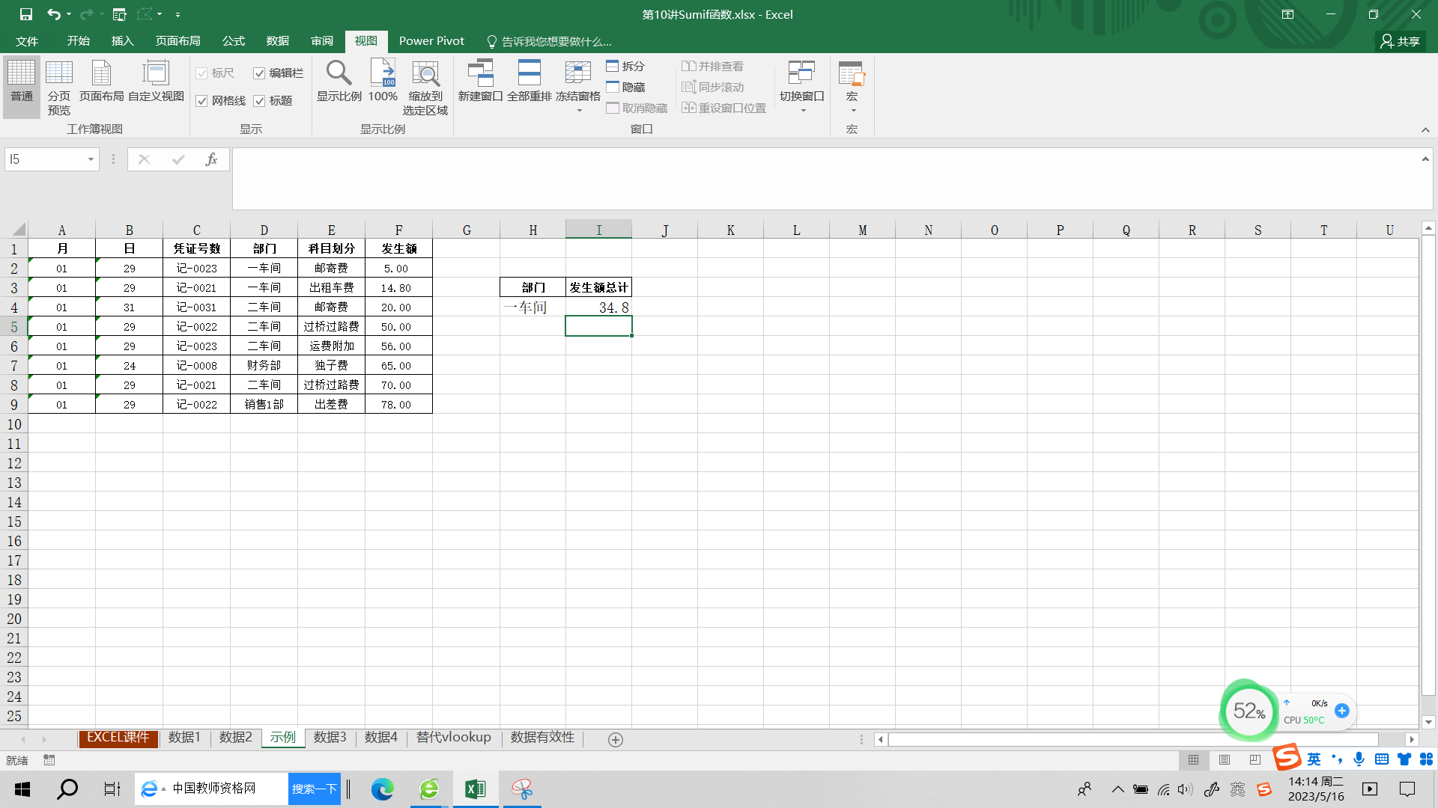Click the vertical scrollbar up arrow

[x=1428, y=227]
